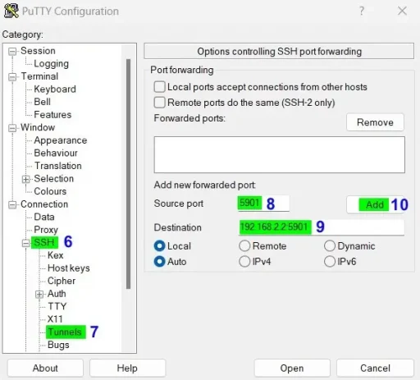
Task: Close the PuTTY Configuration window
Action: [402, 11]
